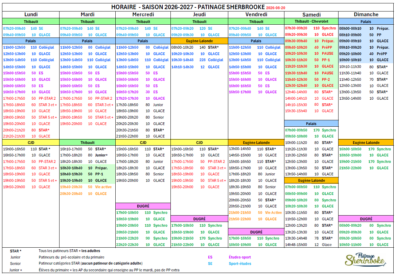Image resolution: width=395 pixels, height=274 pixels.
Task: Click '16h00-18h50' Synchro time on Dimanche
Action: tap(350, 149)
